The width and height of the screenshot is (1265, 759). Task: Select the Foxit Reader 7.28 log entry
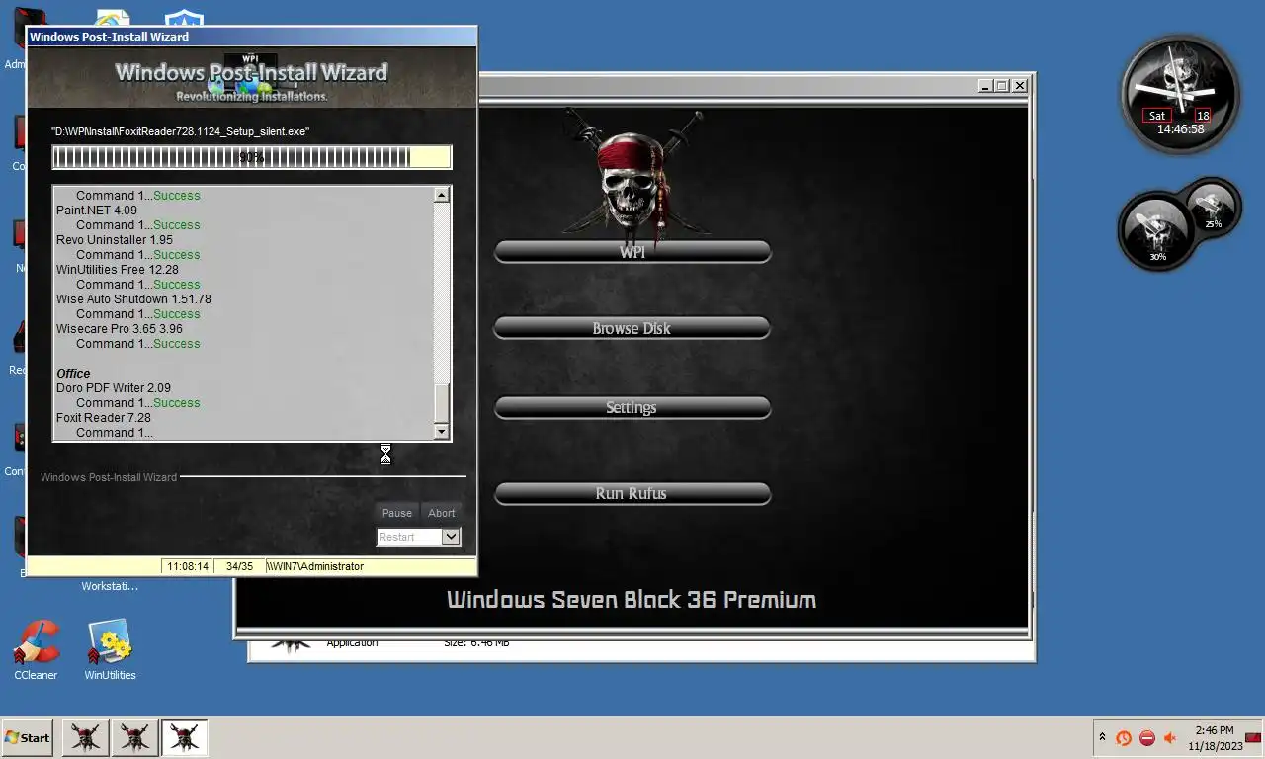[104, 418]
